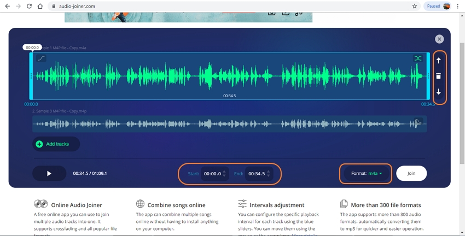Go back to previous page in browser
465x236 pixels.
point(8,6)
